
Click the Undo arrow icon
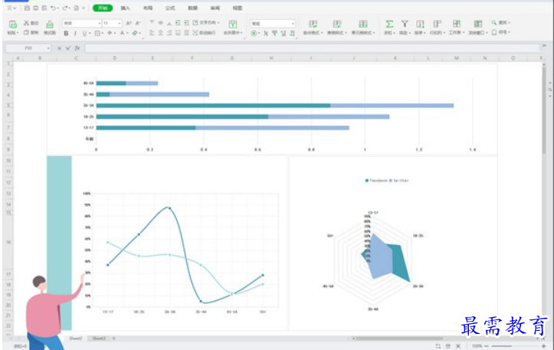(53, 8)
